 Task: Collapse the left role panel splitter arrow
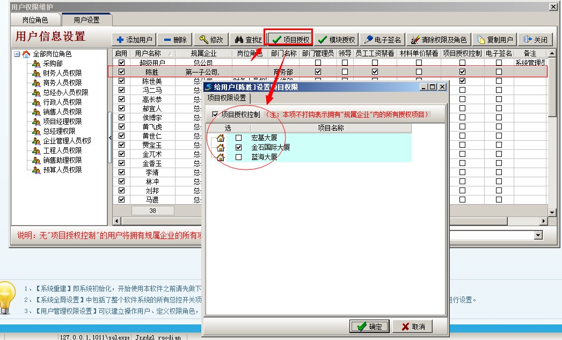(x=110, y=138)
